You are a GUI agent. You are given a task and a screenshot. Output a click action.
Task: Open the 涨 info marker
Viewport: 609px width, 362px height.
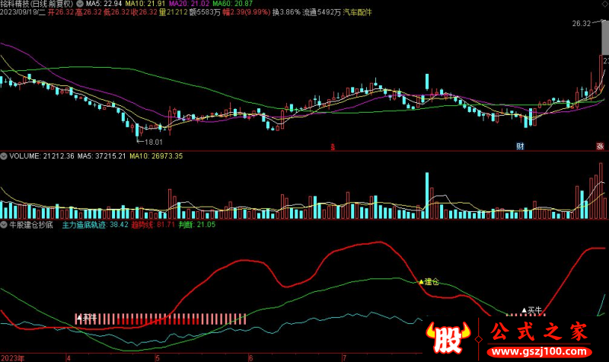point(600,146)
